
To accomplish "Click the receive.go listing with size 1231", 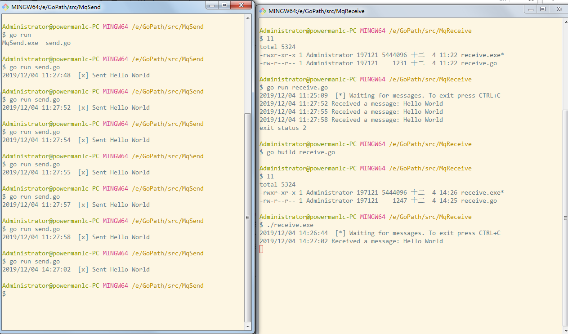I will point(378,63).
